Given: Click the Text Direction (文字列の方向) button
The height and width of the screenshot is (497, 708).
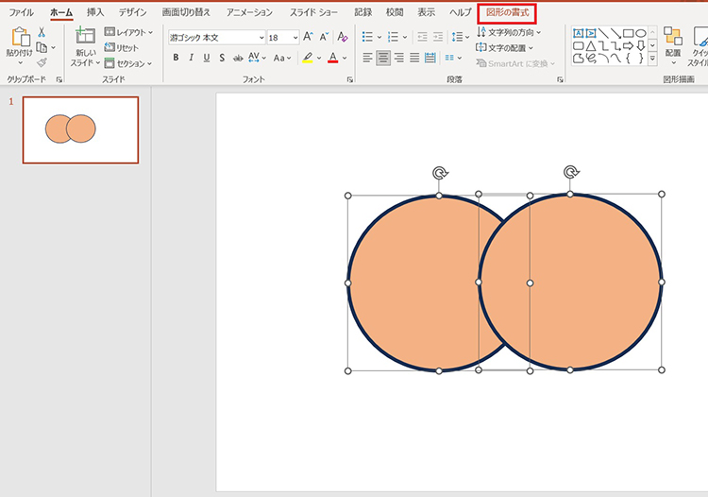Looking at the screenshot, I should 510,32.
